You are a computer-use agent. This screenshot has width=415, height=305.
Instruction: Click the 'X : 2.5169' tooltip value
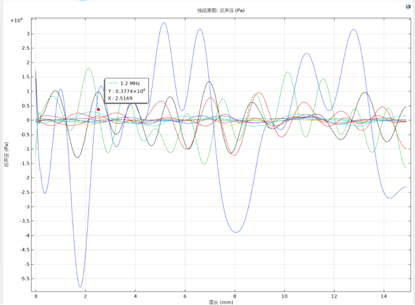[120, 98]
